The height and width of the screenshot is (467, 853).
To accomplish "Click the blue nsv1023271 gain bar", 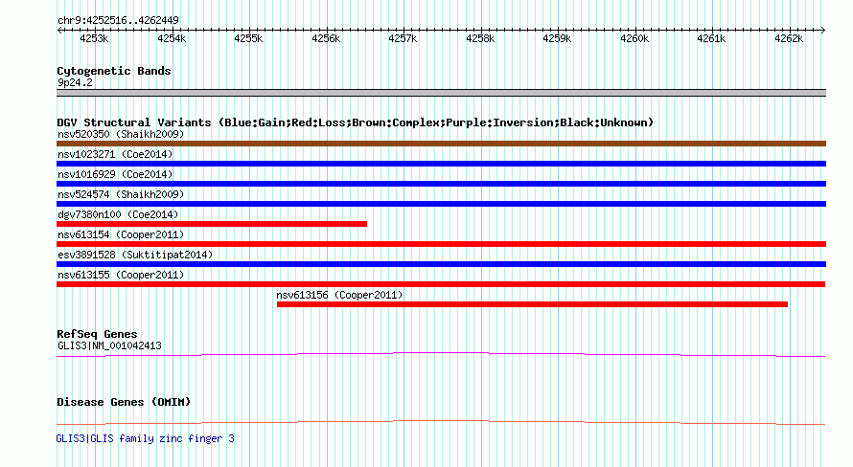I will click(x=441, y=164).
